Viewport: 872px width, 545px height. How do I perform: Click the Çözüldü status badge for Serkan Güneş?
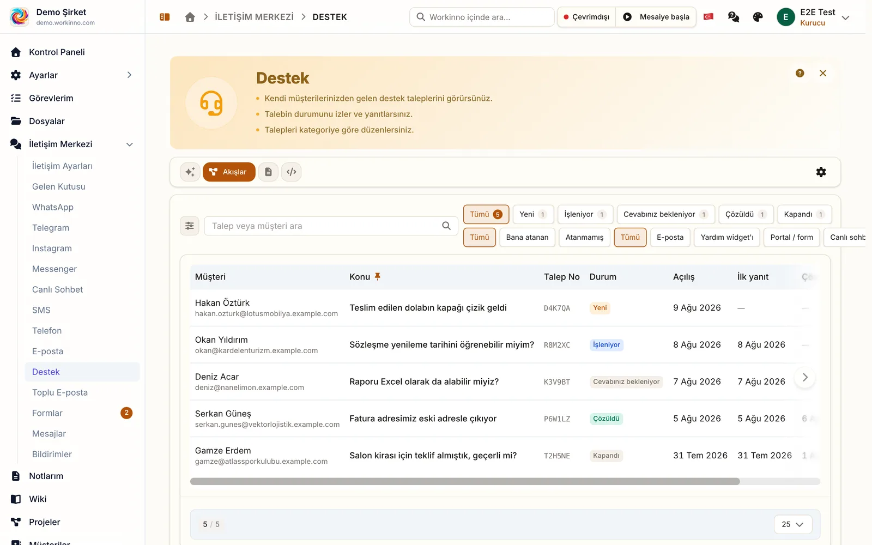pos(606,419)
